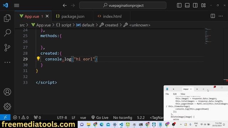Click line number 29 in the gutter
228x128 pixels.
(x=25, y=59)
